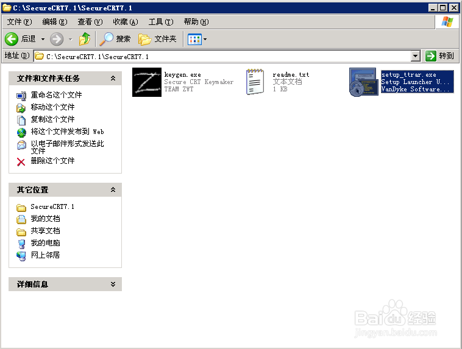Open the Back history dropdown arrow

[43, 39]
